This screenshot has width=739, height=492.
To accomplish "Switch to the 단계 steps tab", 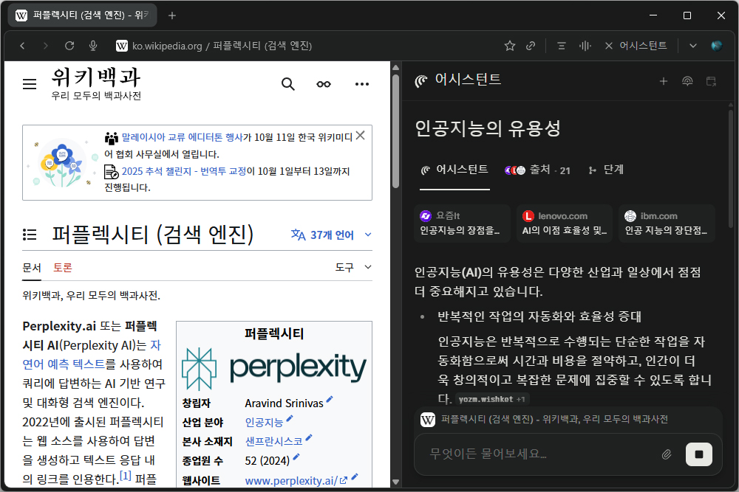I will (606, 170).
